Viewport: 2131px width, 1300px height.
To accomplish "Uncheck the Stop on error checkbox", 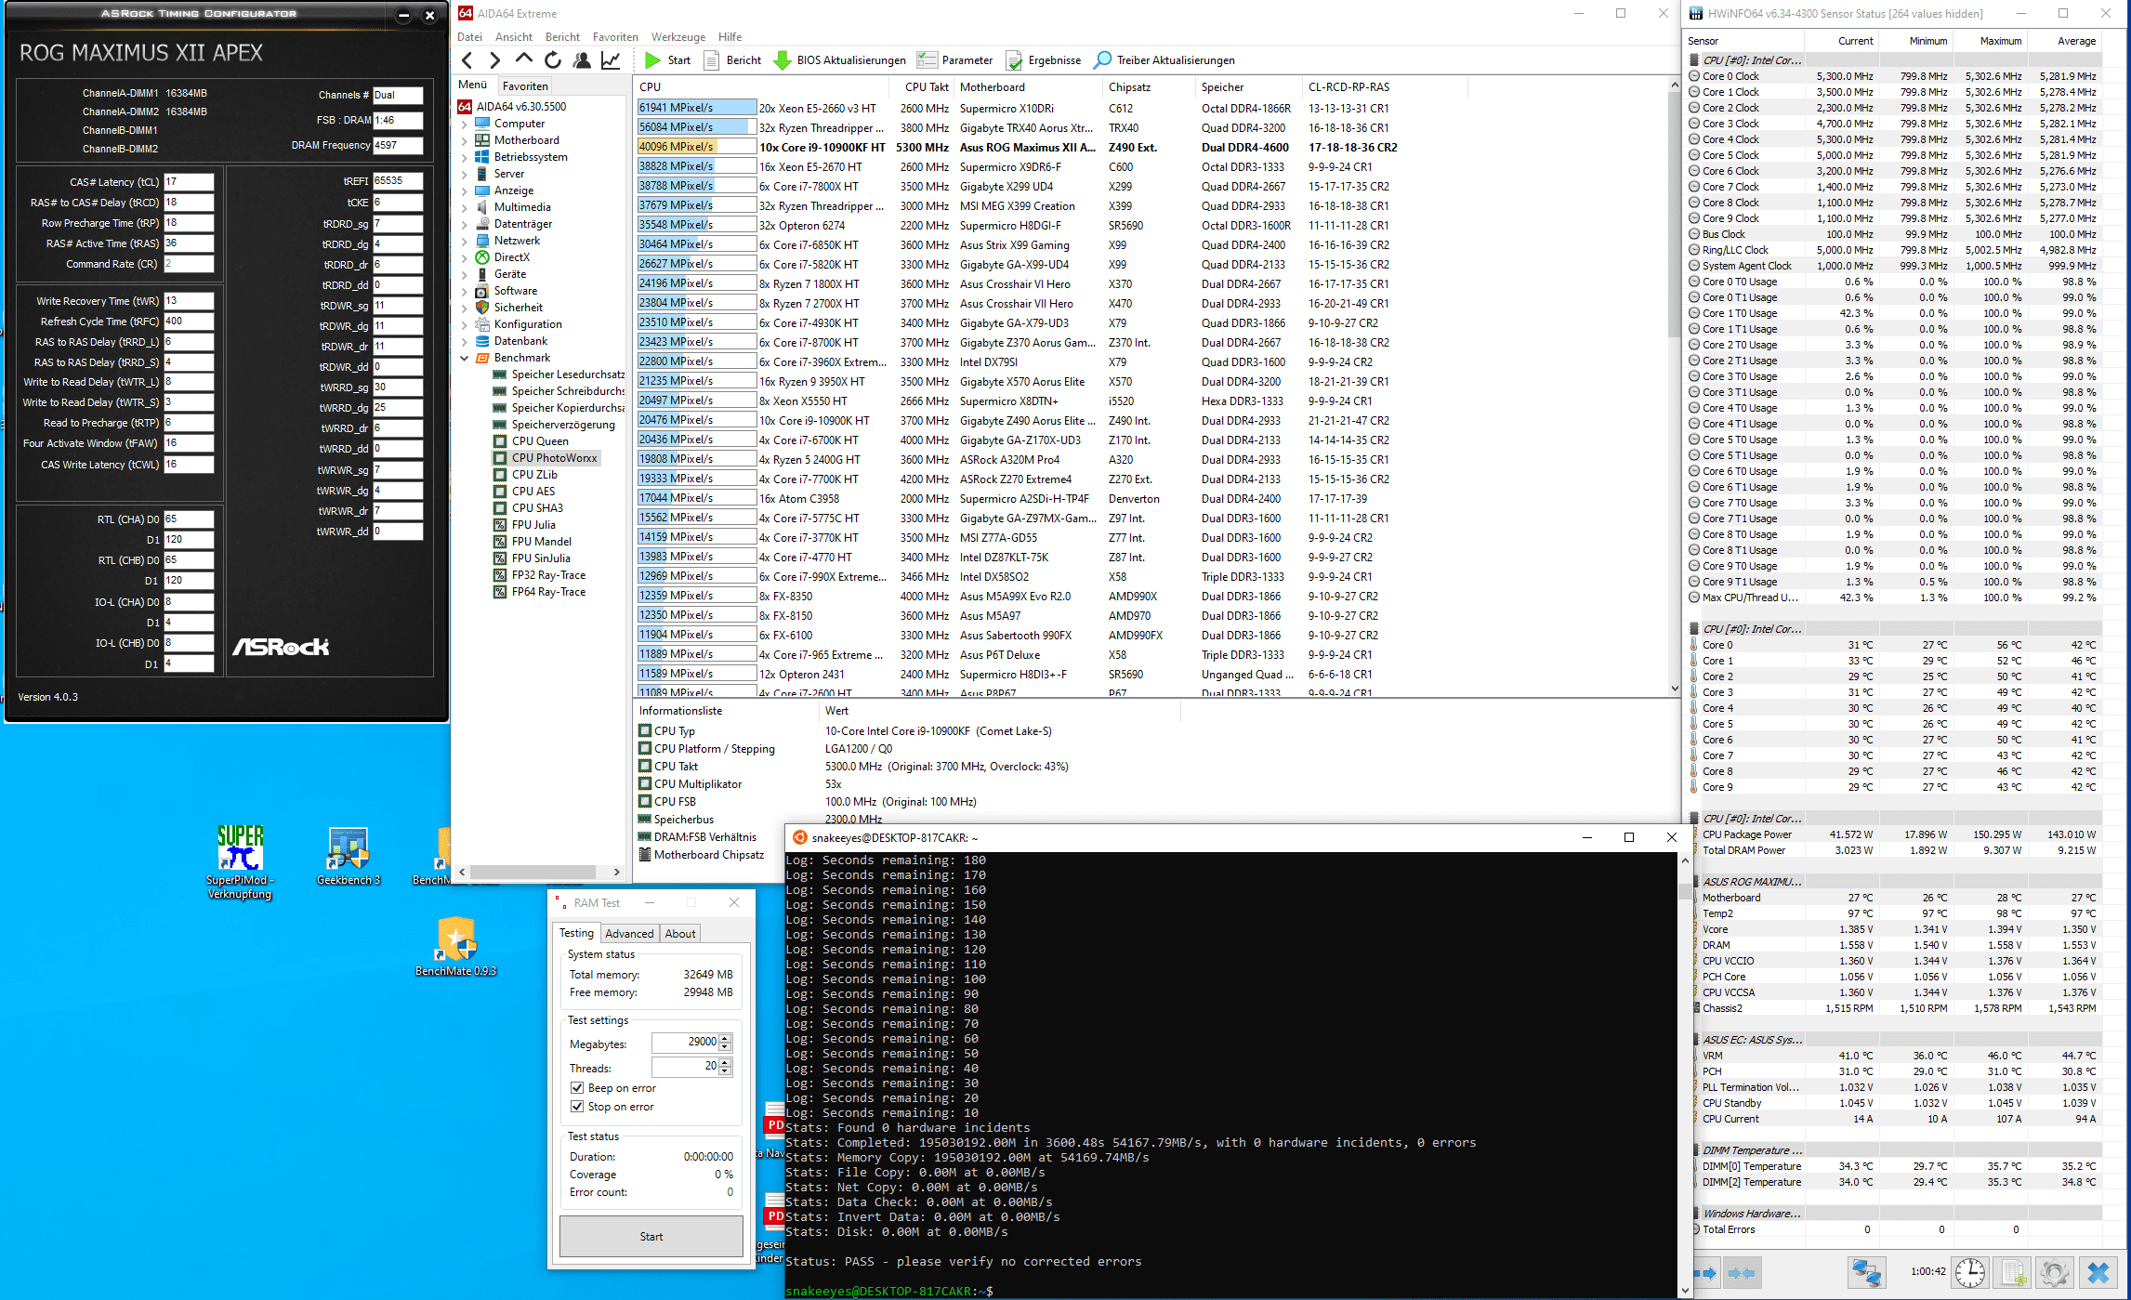I will [x=577, y=1107].
